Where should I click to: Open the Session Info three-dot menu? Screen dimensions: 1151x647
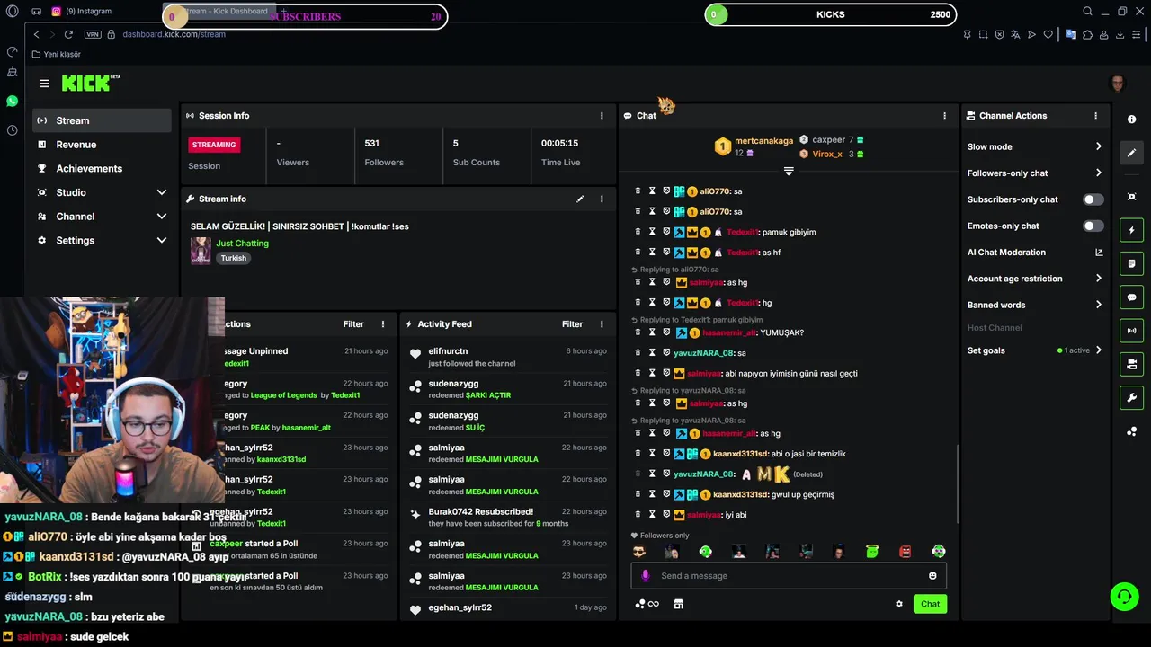click(602, 116)
